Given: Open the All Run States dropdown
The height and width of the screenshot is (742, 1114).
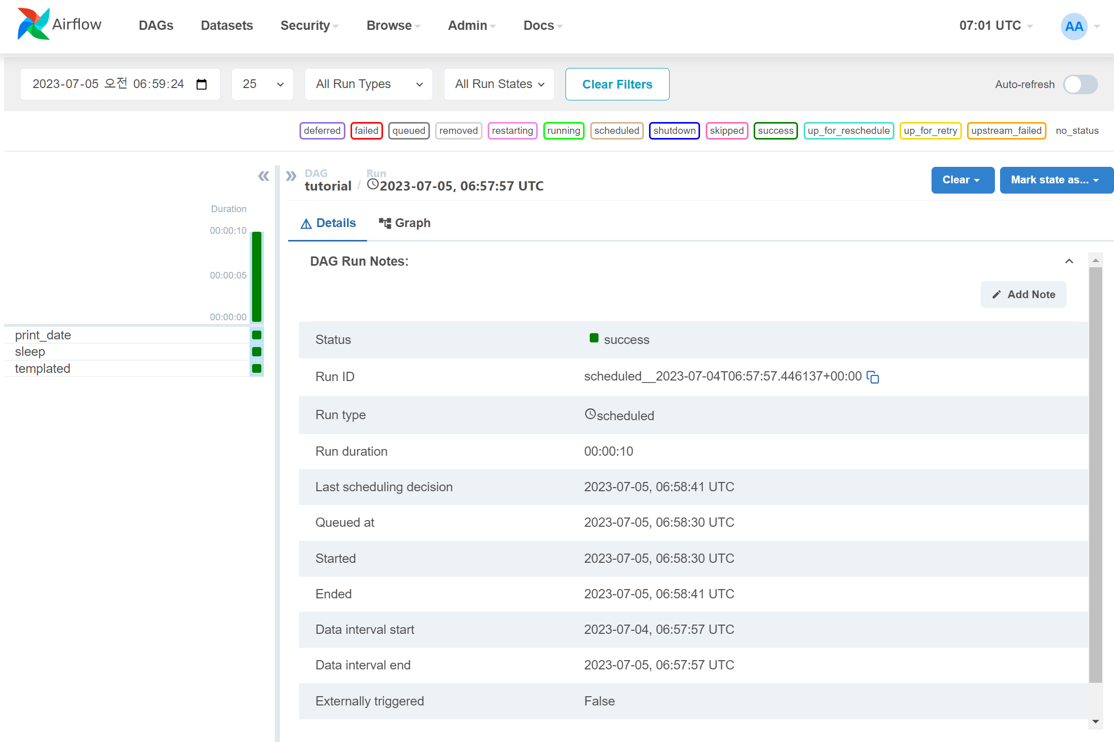Looking at the screenshot, I should (498, 84).
